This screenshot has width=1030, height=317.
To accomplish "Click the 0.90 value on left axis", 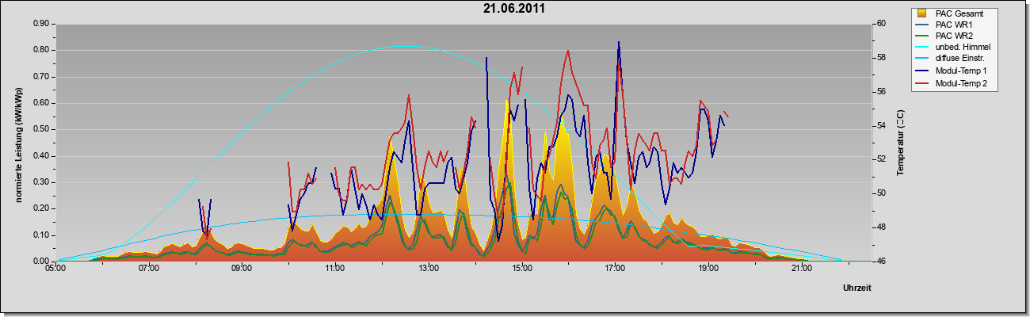I will (41, 24).
